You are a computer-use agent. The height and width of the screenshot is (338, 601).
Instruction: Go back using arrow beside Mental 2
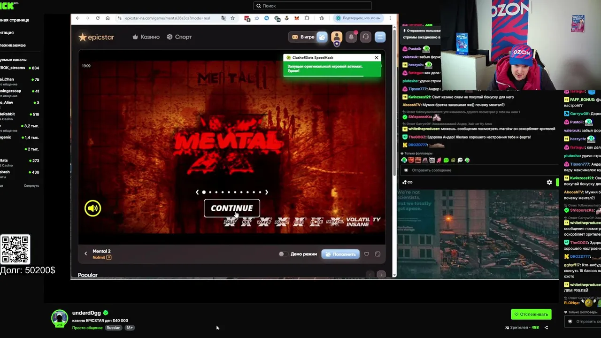tap(85, 253)
